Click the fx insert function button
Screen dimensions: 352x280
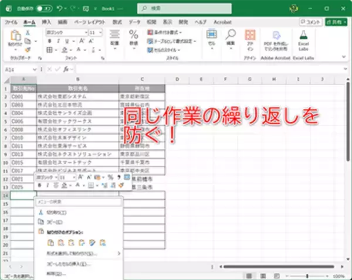point(66,70)
